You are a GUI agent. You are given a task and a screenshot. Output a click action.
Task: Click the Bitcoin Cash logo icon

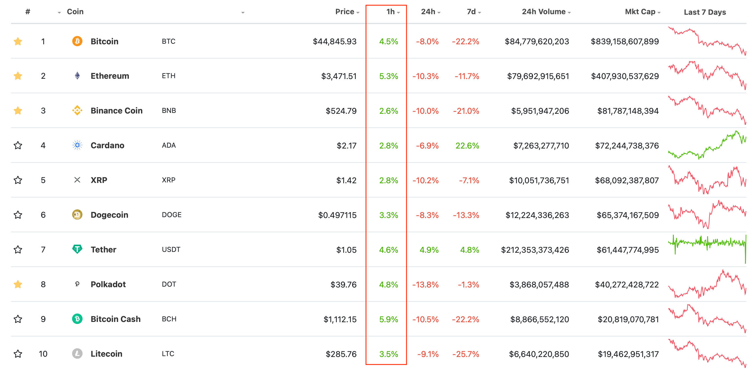[x=77, y=319]
